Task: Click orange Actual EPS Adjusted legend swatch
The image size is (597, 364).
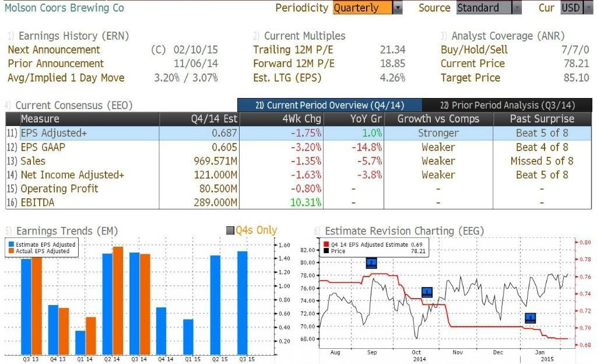Action: pos(11,251)
